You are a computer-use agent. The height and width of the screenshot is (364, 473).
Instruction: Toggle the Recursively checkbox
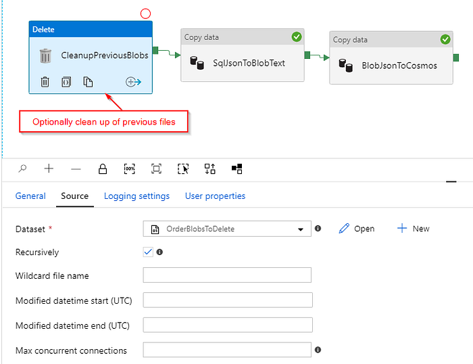148,252
